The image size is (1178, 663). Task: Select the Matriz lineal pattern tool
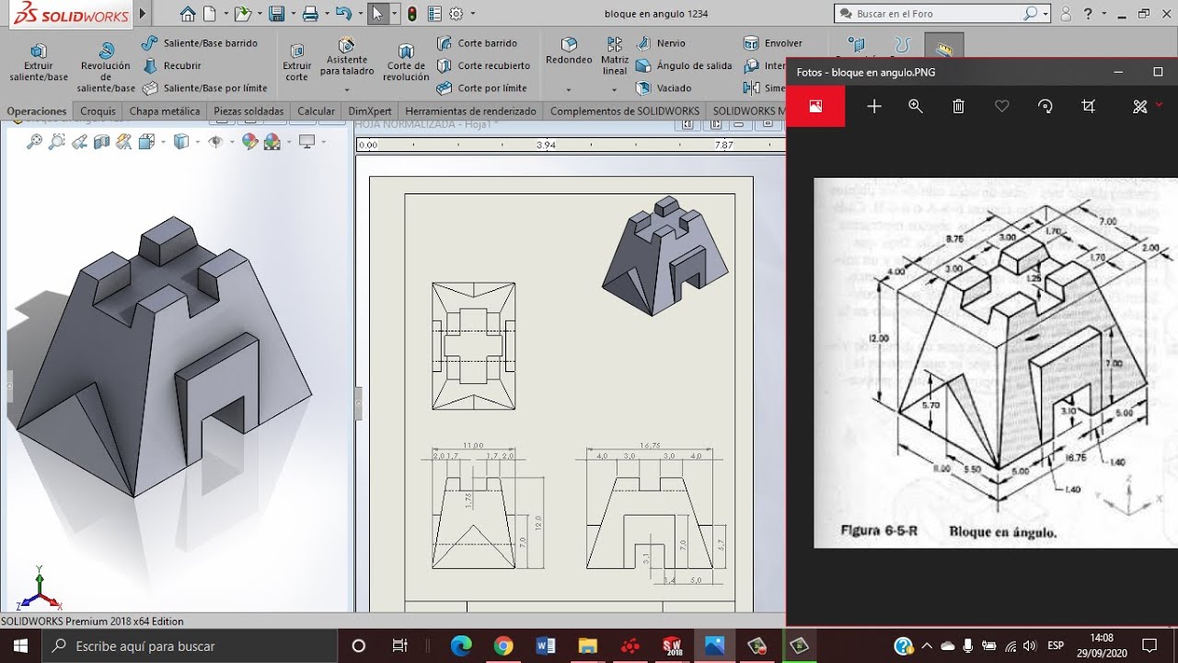pyautogui.click(x=615, y=57)
